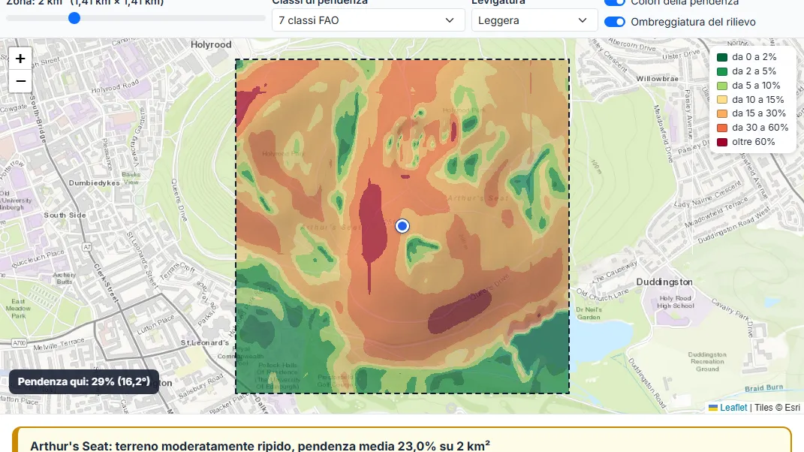
Task: Click the 'da 15 a 30%' legend swatch
Action: [x=722, y=113]
